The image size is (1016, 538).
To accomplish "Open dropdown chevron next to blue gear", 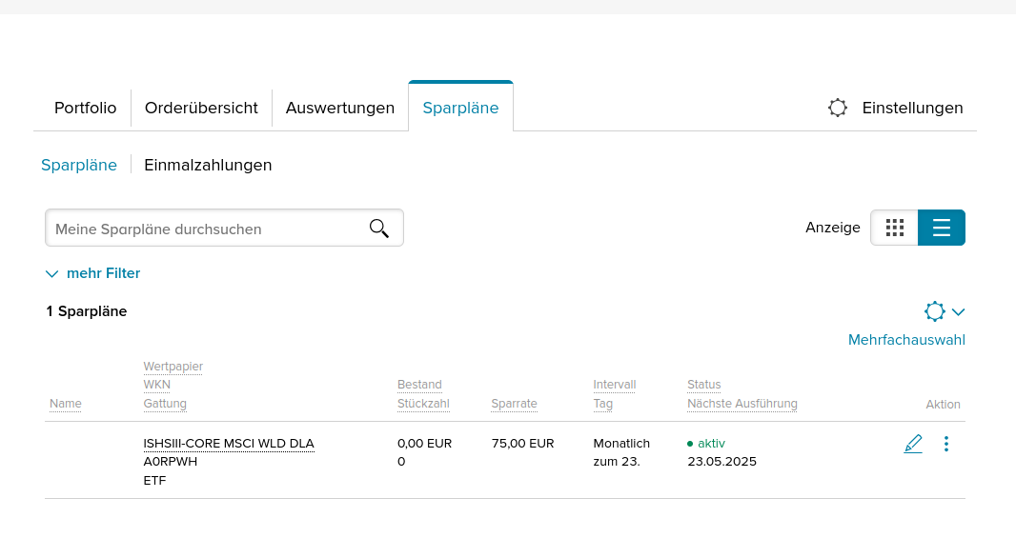I will (958, 311).
